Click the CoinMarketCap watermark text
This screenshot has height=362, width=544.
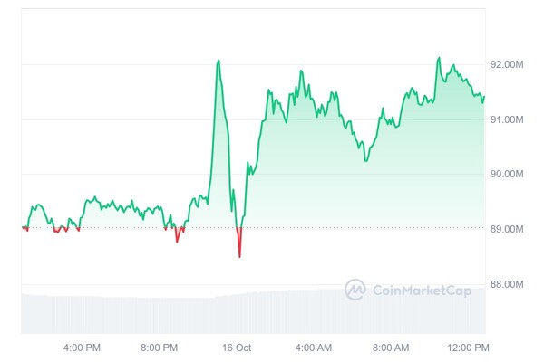point(417,290)
